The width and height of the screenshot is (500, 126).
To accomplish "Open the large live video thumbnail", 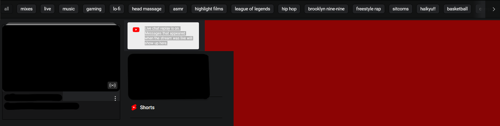I will (x=61, y=57).
